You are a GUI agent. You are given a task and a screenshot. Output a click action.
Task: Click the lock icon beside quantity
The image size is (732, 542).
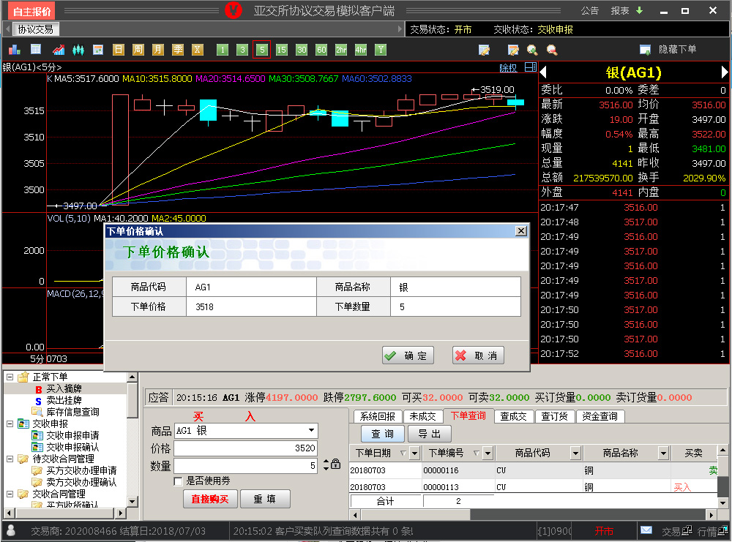tap(336, 464)
